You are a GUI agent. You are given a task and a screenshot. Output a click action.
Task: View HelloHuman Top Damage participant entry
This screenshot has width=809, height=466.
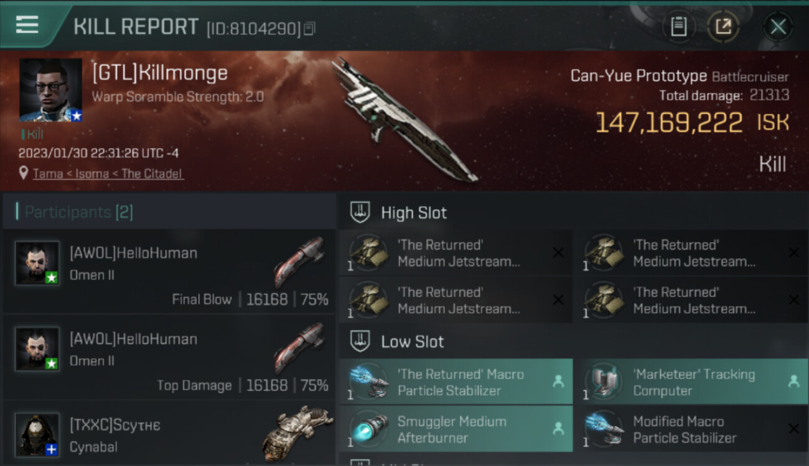click(x=169, y=357)
